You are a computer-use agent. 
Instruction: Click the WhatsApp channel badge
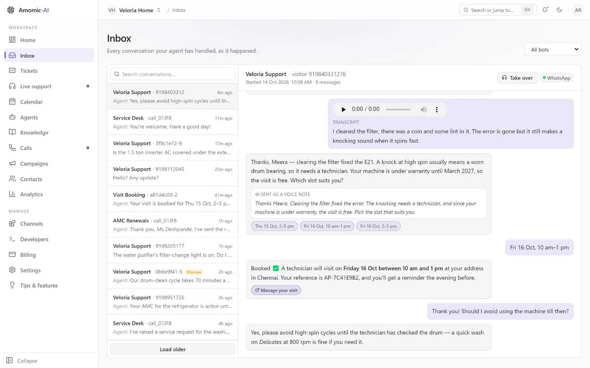[556, 78]
